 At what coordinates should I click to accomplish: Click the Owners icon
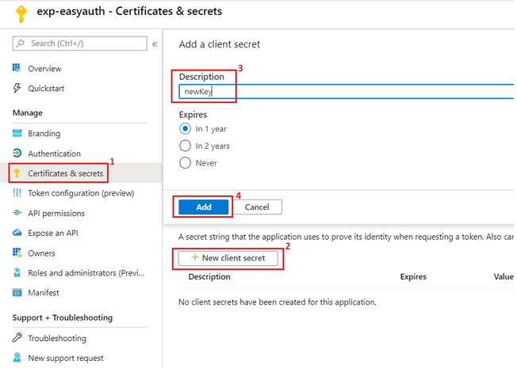[x=17, y=253]
